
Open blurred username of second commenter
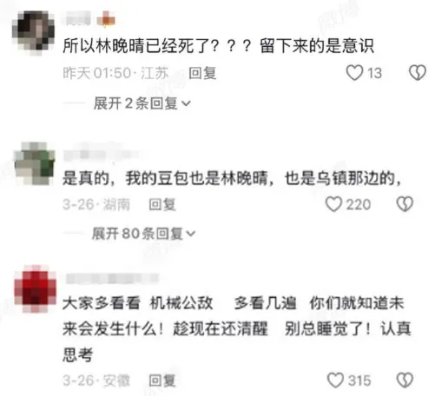pyautogui.click(x=100, y=154)
